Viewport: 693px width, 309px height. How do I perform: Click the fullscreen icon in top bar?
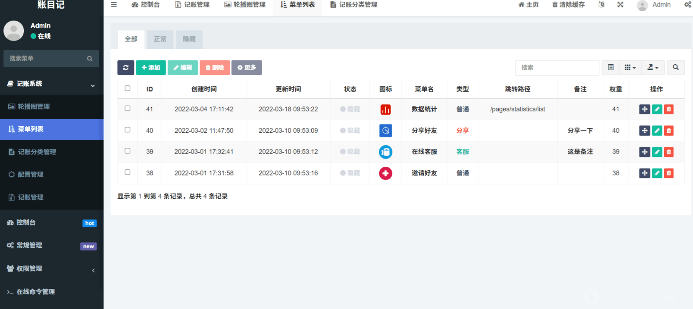click(x=620, y=5)
